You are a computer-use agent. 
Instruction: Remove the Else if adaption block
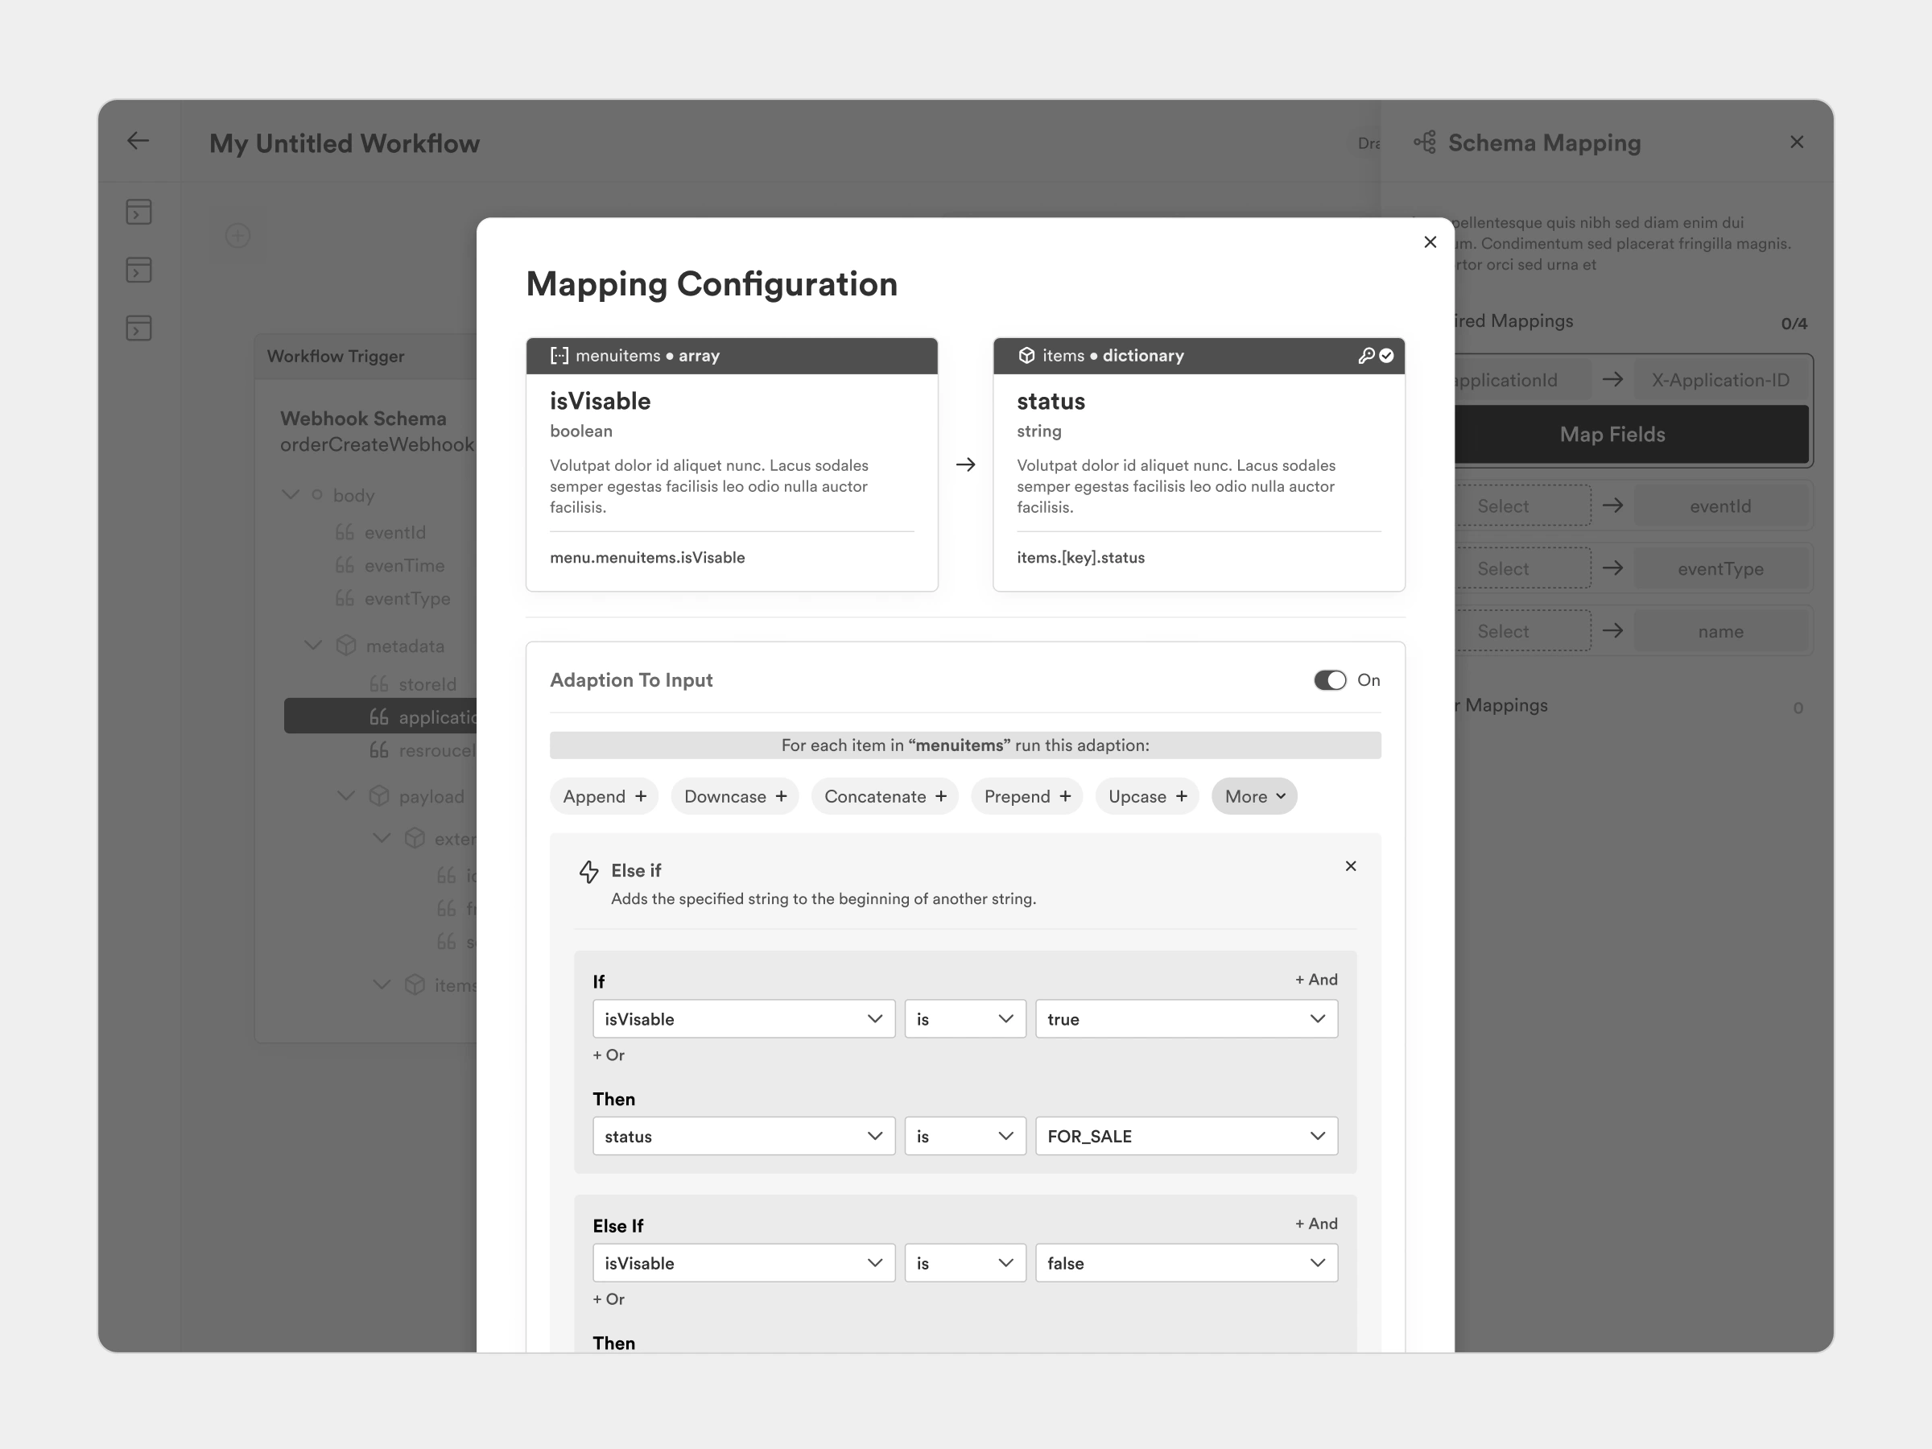(1350, 866)
